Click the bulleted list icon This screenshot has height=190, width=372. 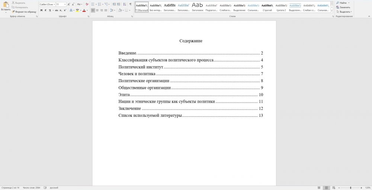93,4
